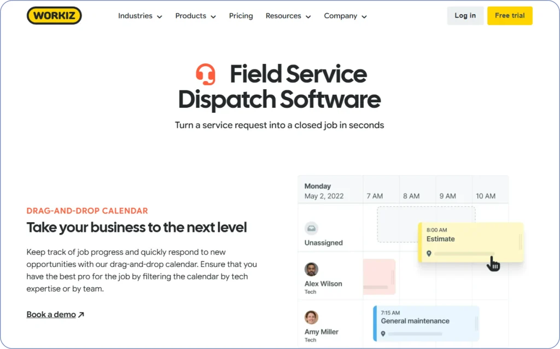Follow the Book a demo link
This screenshot has height=349, width=560.
point(51,315)
